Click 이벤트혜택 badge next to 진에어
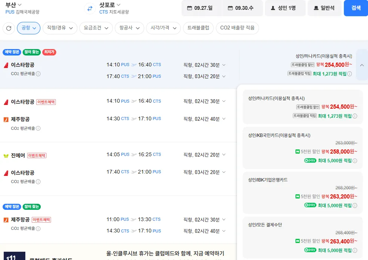The width and height of the screenshot is (368, 260). pyautogui.click(x=37, y=155)
